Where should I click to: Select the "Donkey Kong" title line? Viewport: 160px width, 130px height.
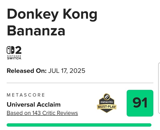52,15
